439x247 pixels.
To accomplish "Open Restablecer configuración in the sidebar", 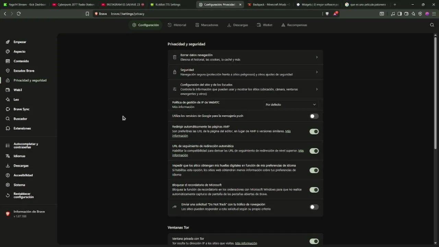I will [x=24, y=196].
